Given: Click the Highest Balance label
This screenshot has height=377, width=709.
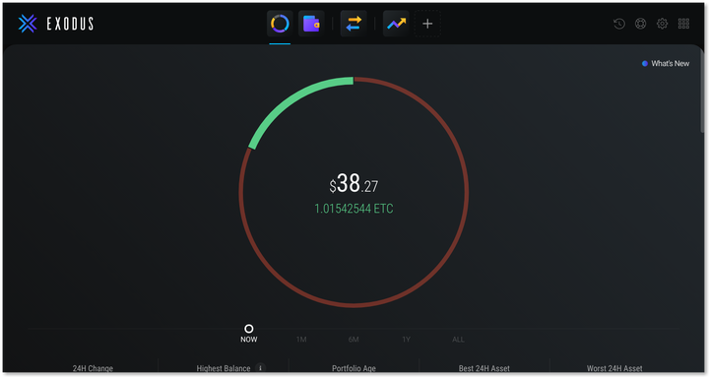Looking at the screenshot, I should [224, 368].
